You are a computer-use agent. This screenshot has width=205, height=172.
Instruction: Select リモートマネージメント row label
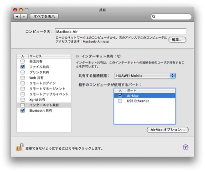click(x=47, y=89)
